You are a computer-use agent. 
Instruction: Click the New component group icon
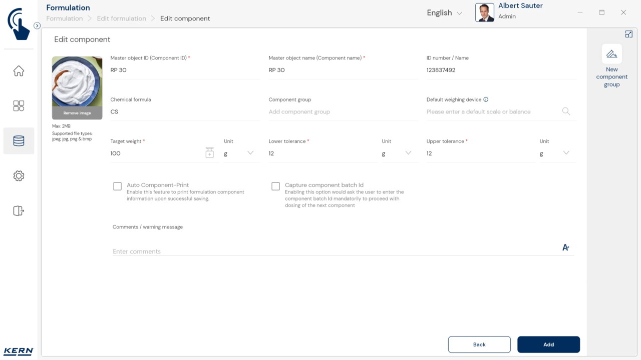[x=611, y=54]
